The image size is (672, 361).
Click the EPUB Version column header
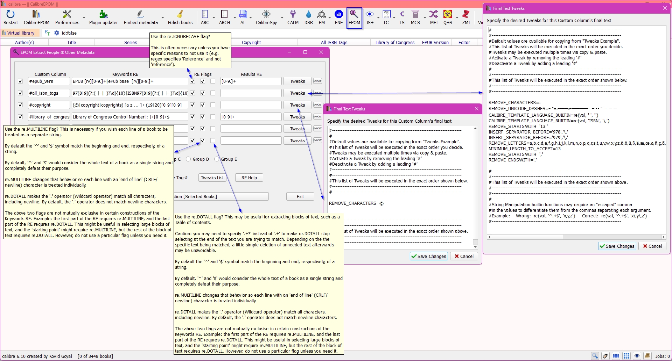435,43
